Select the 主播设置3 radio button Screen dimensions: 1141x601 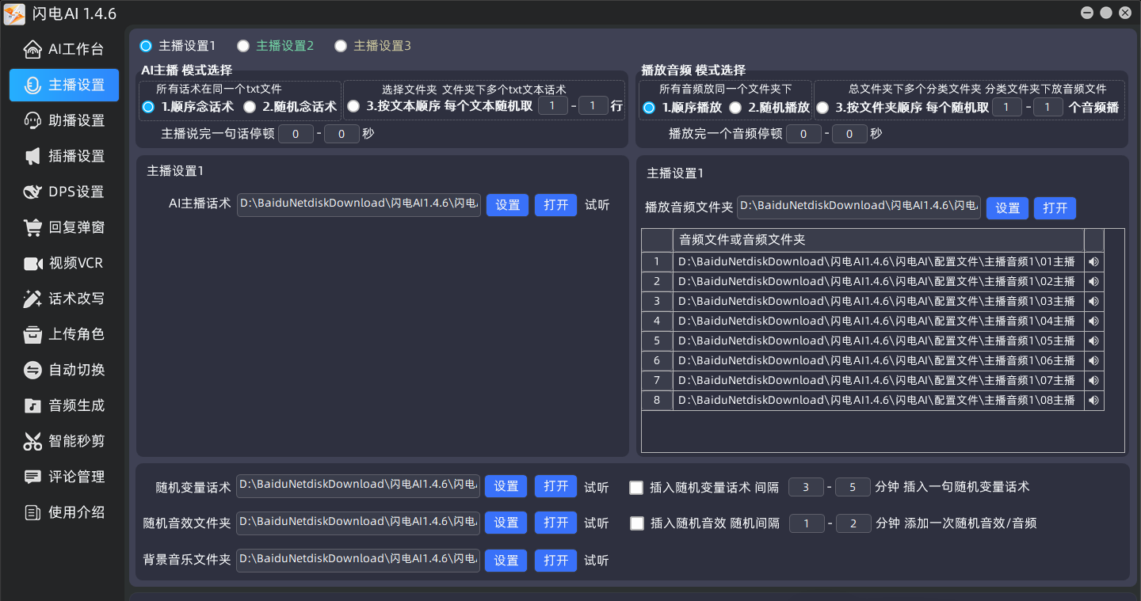pos(341,46)
